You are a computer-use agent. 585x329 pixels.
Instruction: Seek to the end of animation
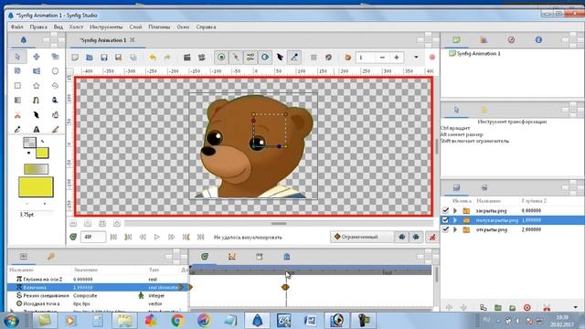point(201,237)
